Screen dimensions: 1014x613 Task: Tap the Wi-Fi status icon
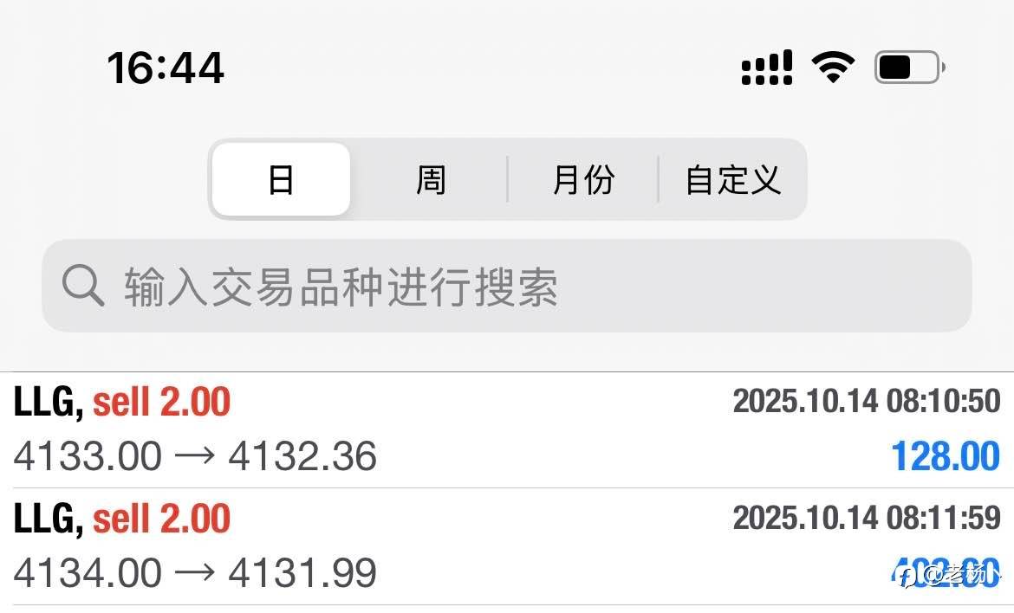pos(833,67)
